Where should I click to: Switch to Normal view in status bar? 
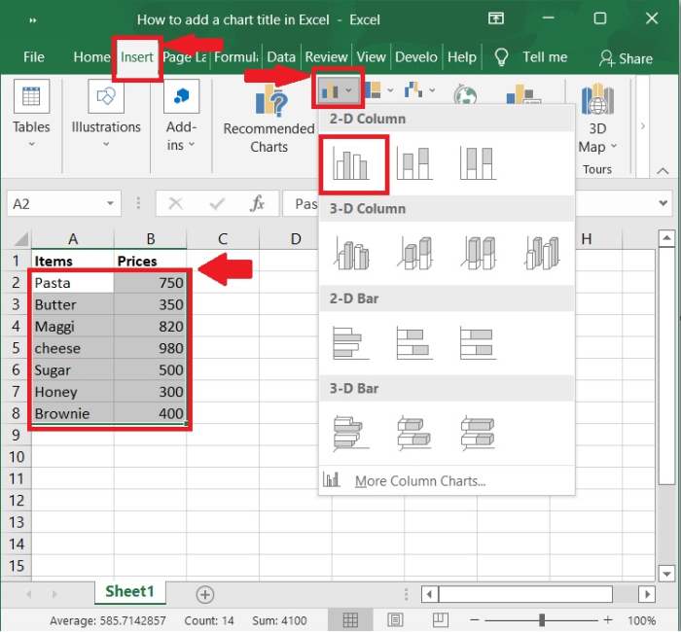[350, 620]
